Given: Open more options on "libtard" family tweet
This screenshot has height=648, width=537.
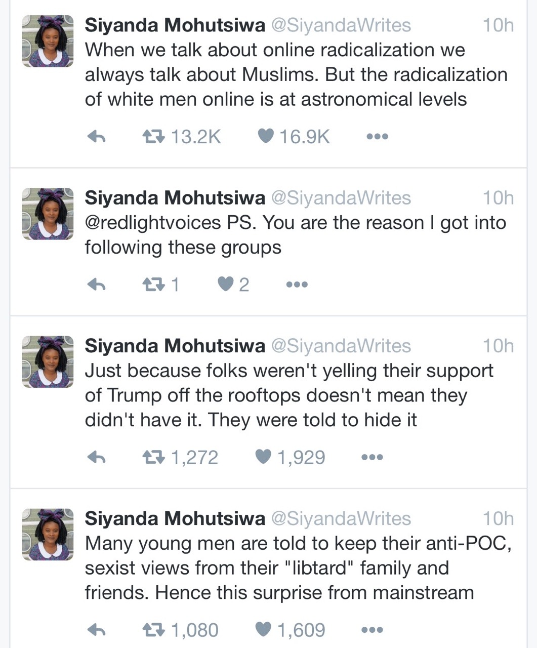Looking at the screenshot, I should pos(372,630).
